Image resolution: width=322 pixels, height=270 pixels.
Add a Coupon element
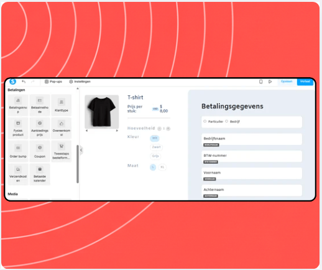coord(40,151)
